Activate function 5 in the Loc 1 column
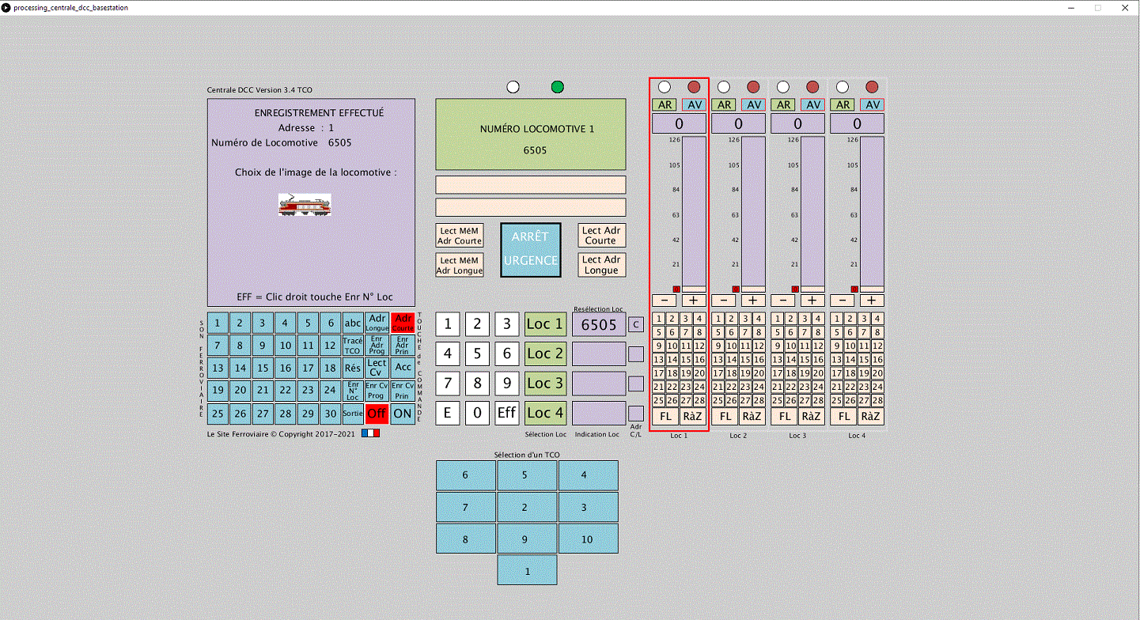This screenshot has height=620, width=1140. click(x=659, y=332)
